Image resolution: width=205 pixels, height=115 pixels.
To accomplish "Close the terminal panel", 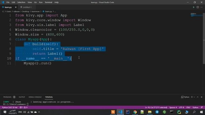I will point(201,97).
